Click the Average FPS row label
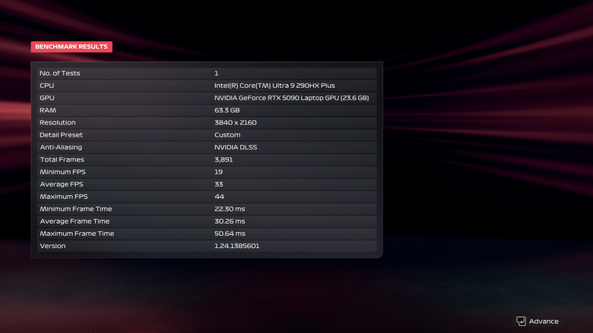593x333 pixels. [x=62, y=184]
